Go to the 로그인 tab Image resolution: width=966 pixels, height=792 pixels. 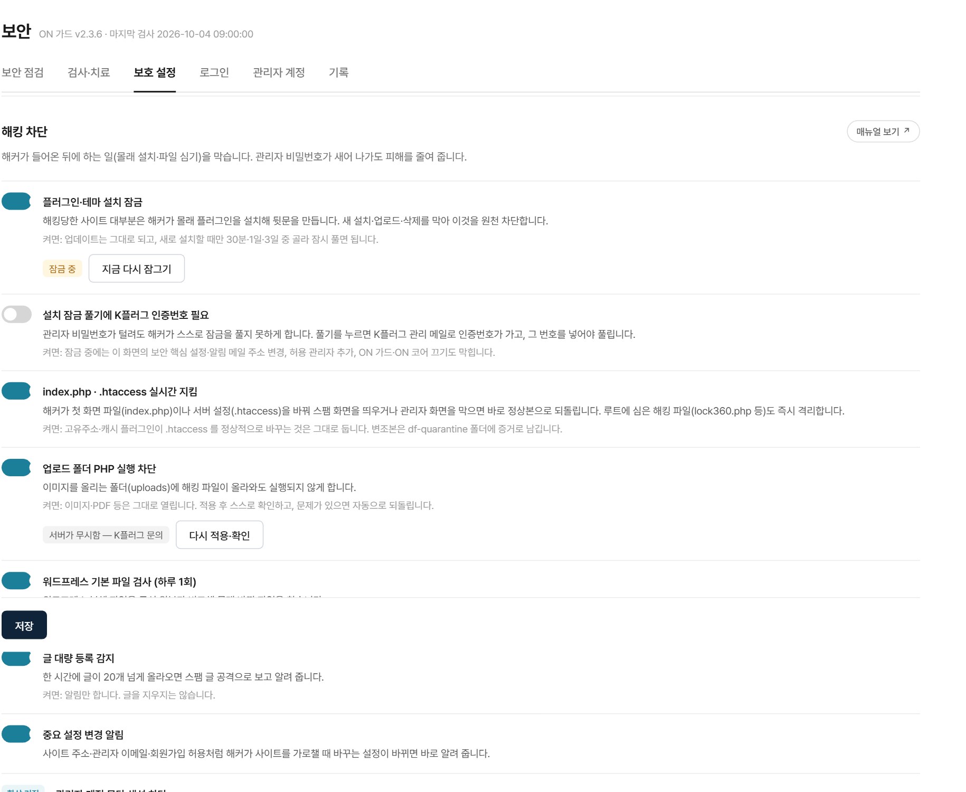click(x=214, y=72)
